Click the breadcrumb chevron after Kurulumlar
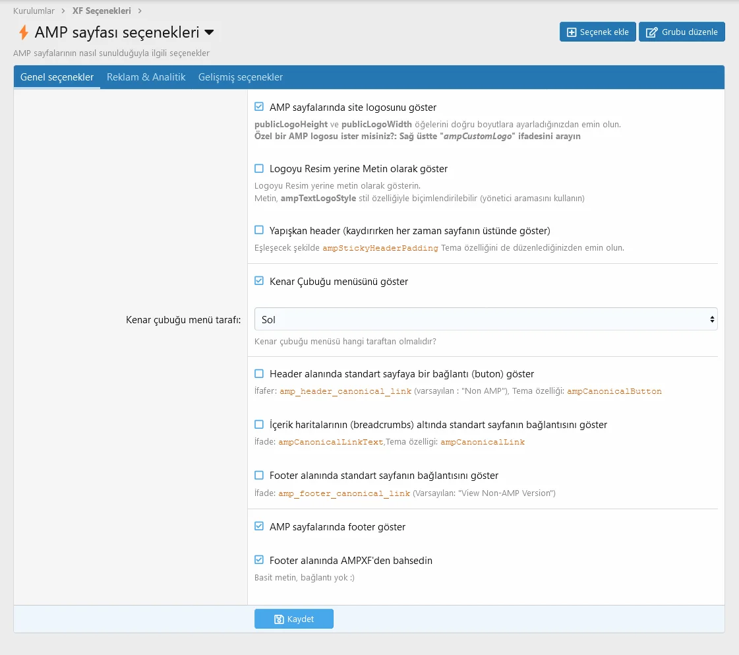Screen dimensions: 739x655 click(x=64, y=11)
